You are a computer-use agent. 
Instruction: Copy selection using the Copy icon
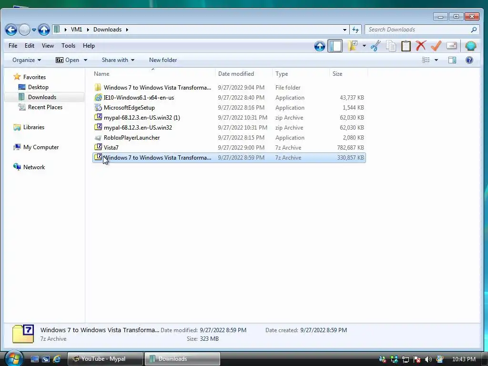[x=391, y=46]
